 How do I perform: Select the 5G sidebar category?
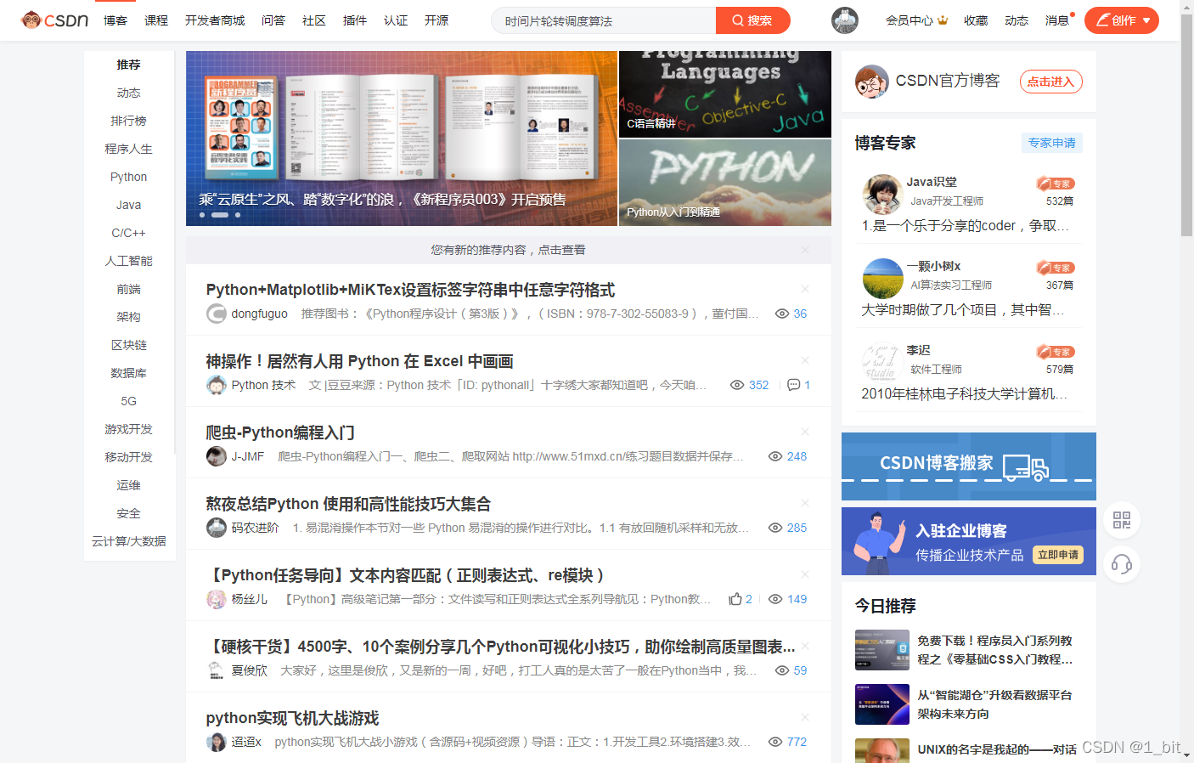(x=129, y=401)
